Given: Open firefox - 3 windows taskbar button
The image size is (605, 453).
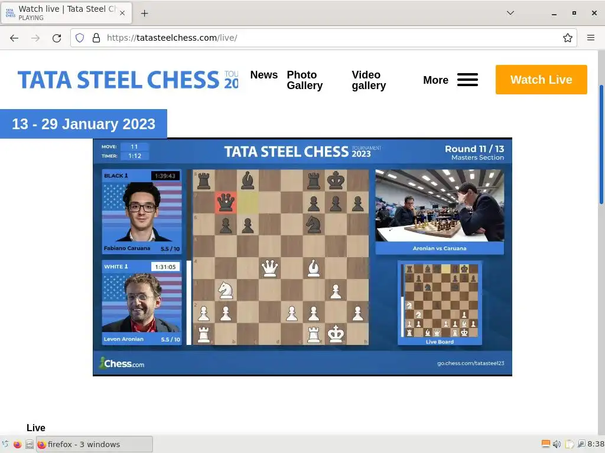Looking at the screenshot, I should [95, 445].
